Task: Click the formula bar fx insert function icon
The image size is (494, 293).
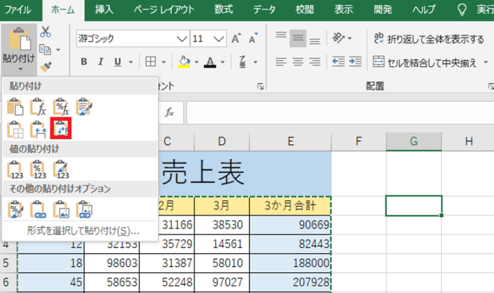Action: pyautogui.click(x=170, y=112)
